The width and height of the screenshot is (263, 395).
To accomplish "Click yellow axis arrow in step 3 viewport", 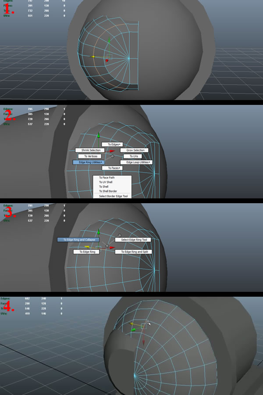I will [87, 247].
